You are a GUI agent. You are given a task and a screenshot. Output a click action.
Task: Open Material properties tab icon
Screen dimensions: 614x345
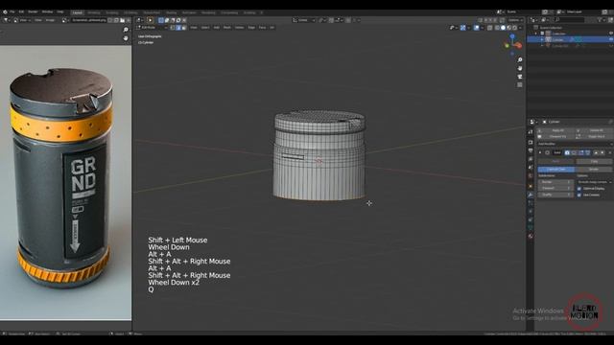531,236
